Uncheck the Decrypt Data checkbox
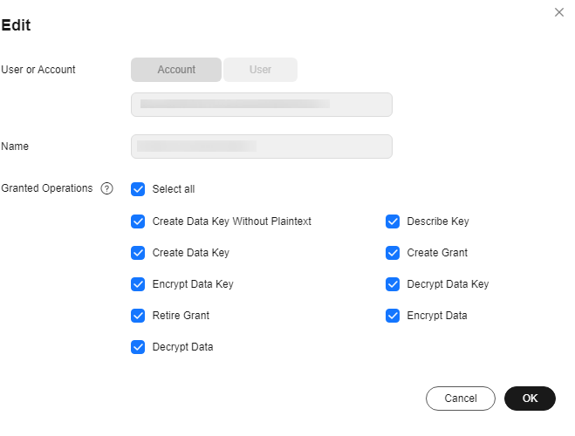575x436 pixels. [x=138, y=347]
